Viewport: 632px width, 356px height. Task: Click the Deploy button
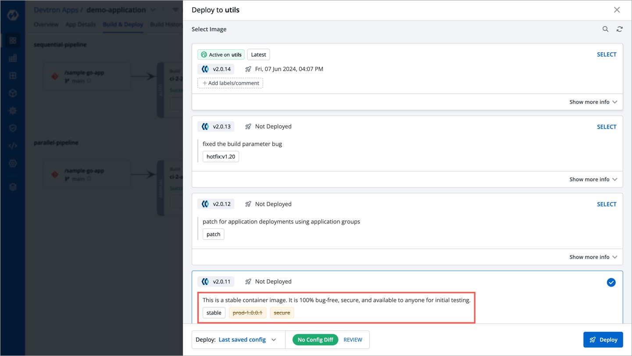603,340
